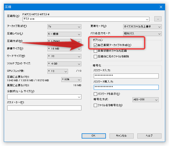Open the 圧縮方式 dropdown showing LZMA2
This screenshot has width=169, height=146.
(64, 42)
